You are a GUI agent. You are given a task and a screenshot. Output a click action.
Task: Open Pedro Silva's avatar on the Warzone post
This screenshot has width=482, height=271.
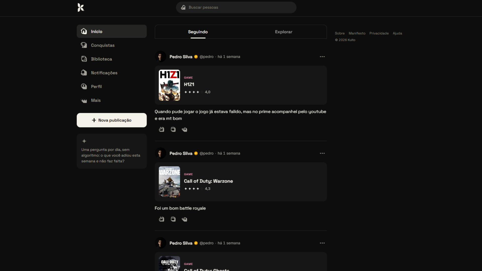[x=160, y=153]
